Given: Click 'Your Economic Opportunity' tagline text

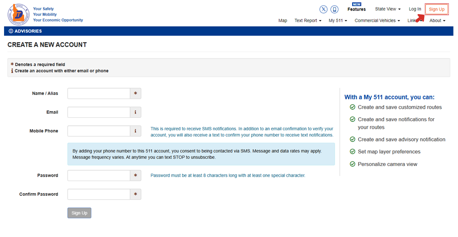Looking at the screenshot, I should pyautogui.click(x=58, y=20).
